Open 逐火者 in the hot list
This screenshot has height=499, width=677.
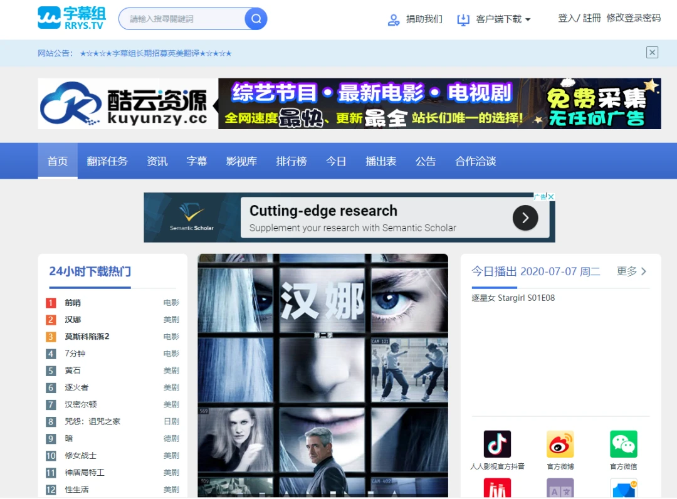pos(76,387)
